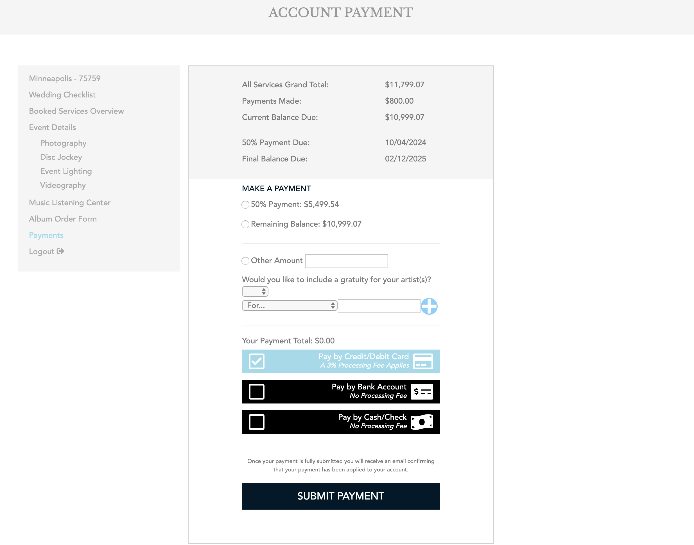Viewport: 694px width, 545px height.
Task: Open the gratuity percentage dropdown
Action: [x=255, y=291]
